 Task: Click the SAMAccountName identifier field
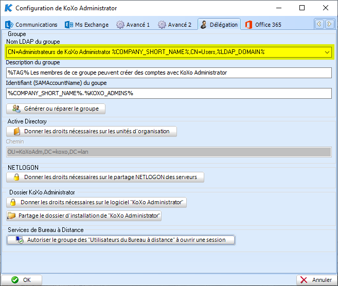(x=169, y=93)
